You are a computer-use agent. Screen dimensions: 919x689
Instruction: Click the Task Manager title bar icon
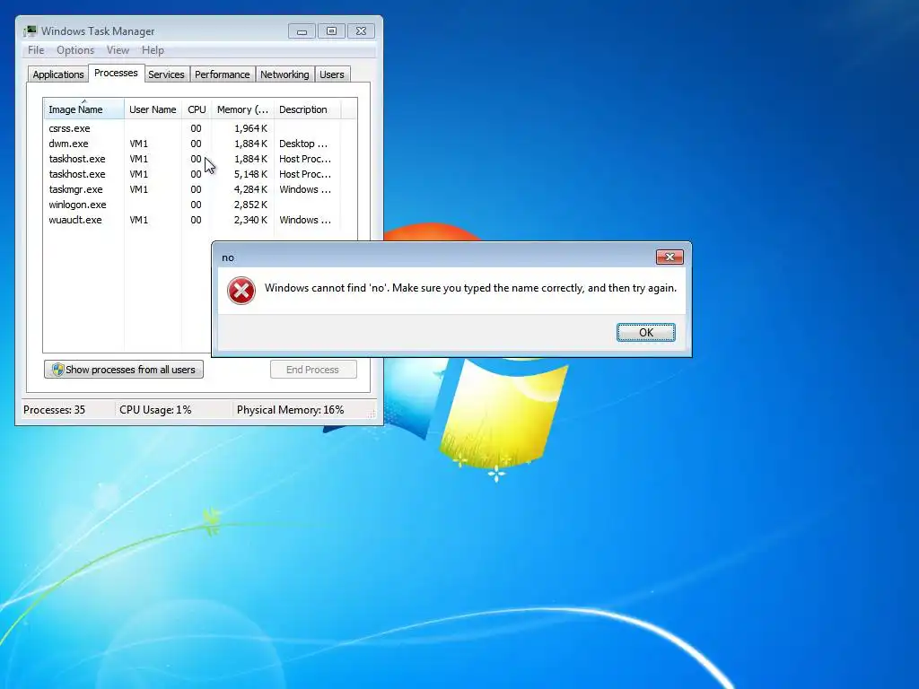[30, 31]
